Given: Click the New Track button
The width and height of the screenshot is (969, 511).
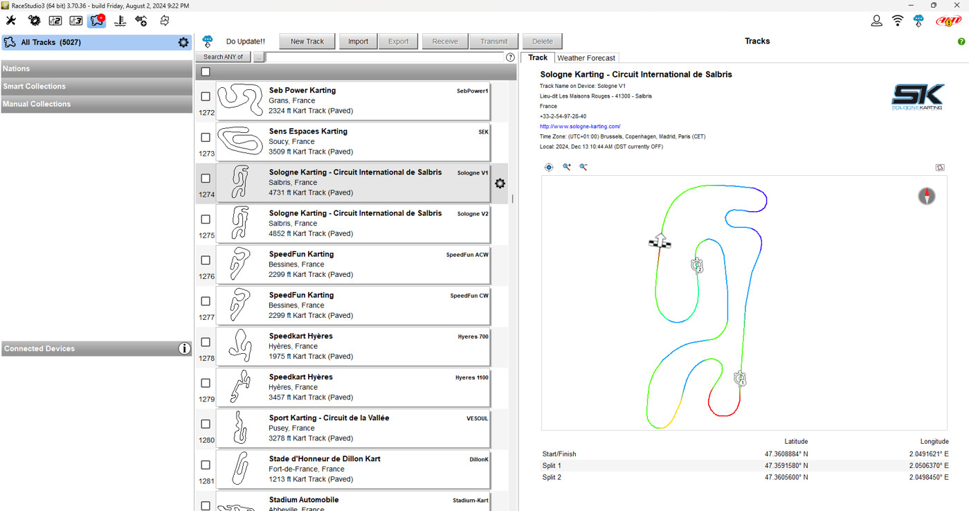Looking at the screenshot, I should point(307,42).
